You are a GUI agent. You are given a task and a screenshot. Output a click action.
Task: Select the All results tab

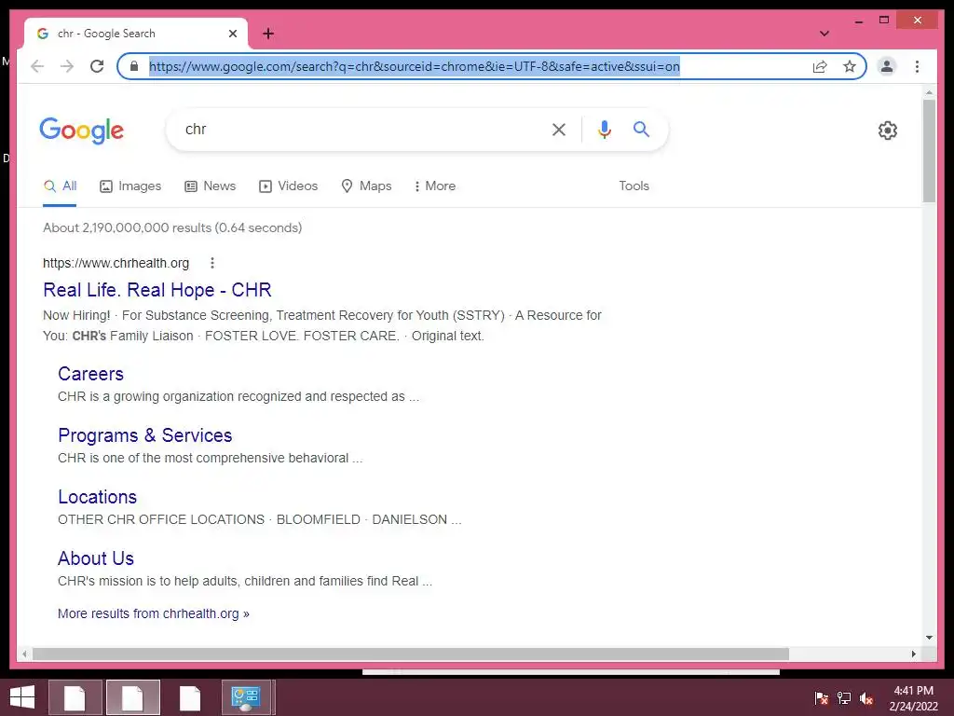click(x=60, y=186)
